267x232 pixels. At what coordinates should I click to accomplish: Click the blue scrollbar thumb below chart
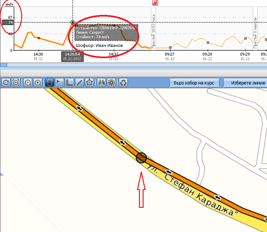pyautogui.click(x=4, y=65)
